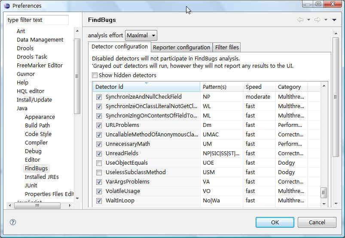Image resolution: width=345 pixels, height=238 pixels.
Task: Click tree horizontal scroll right arrow
Action: (x=70, y=205)
